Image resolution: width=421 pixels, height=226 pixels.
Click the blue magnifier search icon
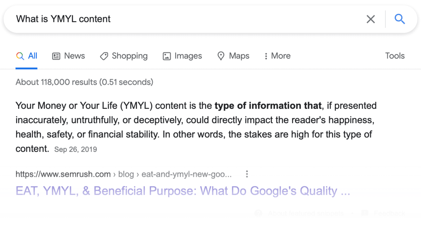(x=400, y=19)
